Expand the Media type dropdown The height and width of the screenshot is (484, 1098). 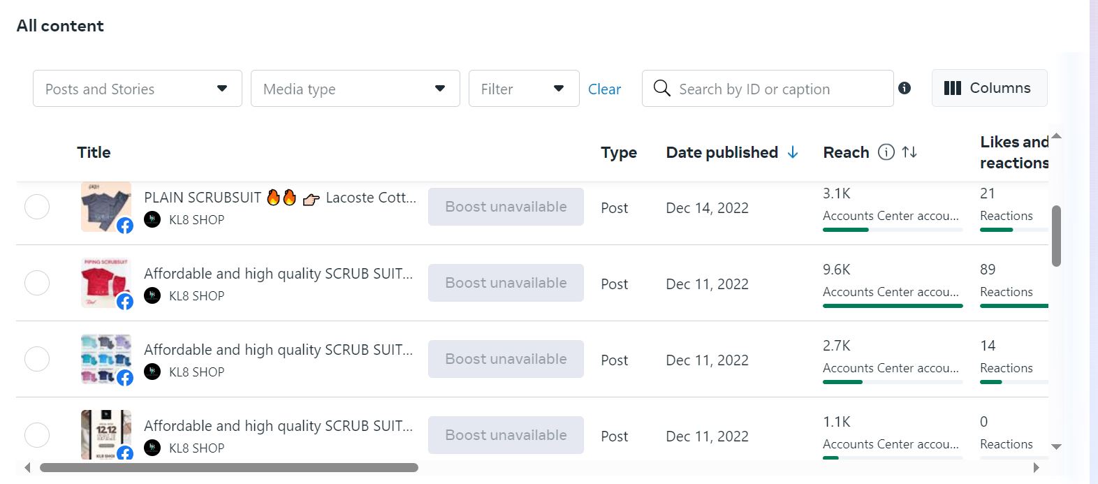[x=355, y=89]
